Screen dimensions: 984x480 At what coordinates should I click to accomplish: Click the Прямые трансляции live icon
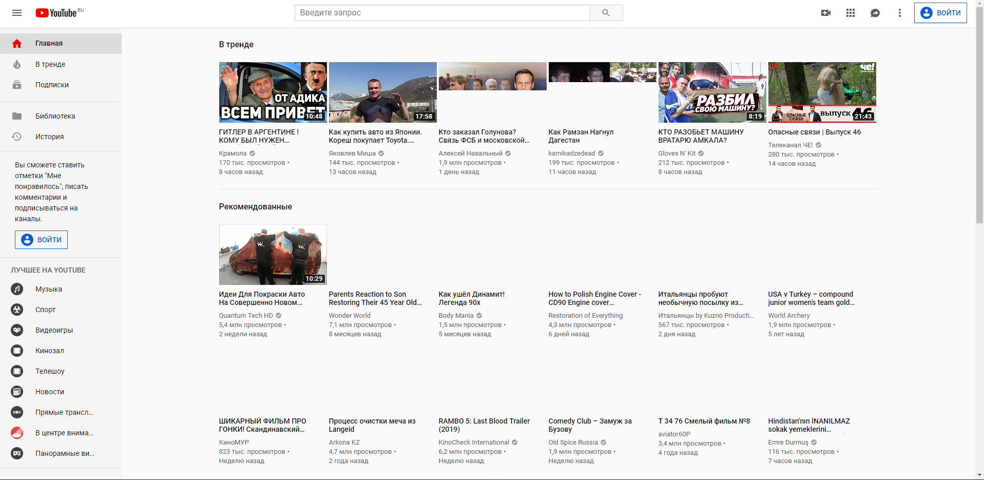[17, 412]
